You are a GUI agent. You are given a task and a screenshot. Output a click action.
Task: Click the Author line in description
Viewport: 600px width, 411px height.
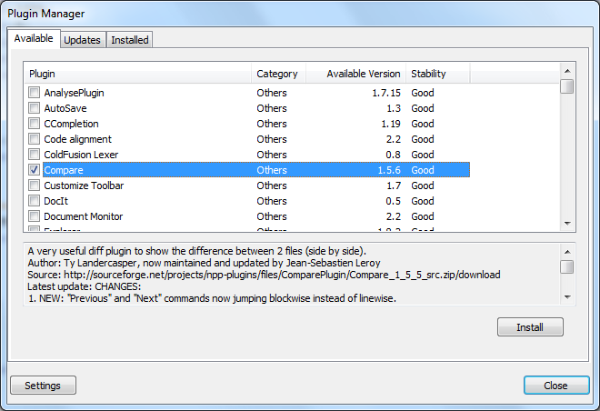pyautogui.click(x=204, y=263)
